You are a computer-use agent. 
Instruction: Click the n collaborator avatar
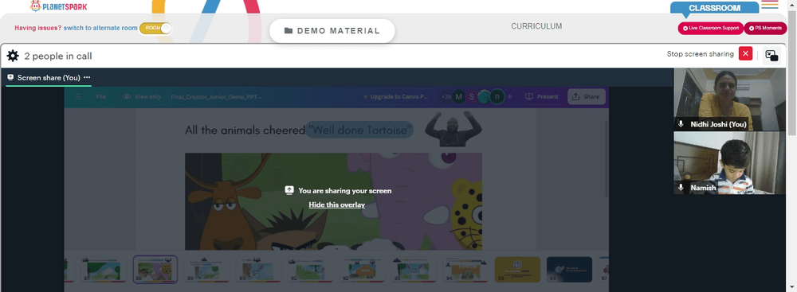pyautogui.click(x=497, y=96)
